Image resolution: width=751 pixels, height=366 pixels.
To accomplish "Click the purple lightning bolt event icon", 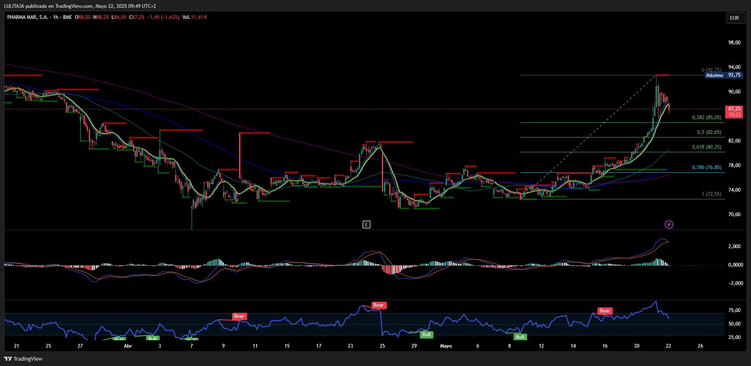I will [669, 224].
